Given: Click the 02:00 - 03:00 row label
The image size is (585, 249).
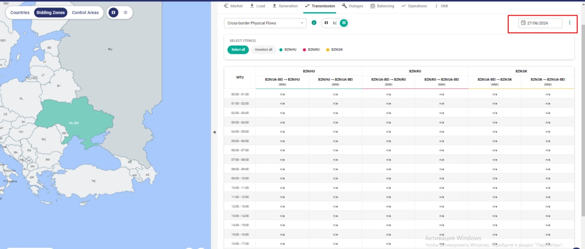Looking at the screenshot, I should click(x=240, y=113).
